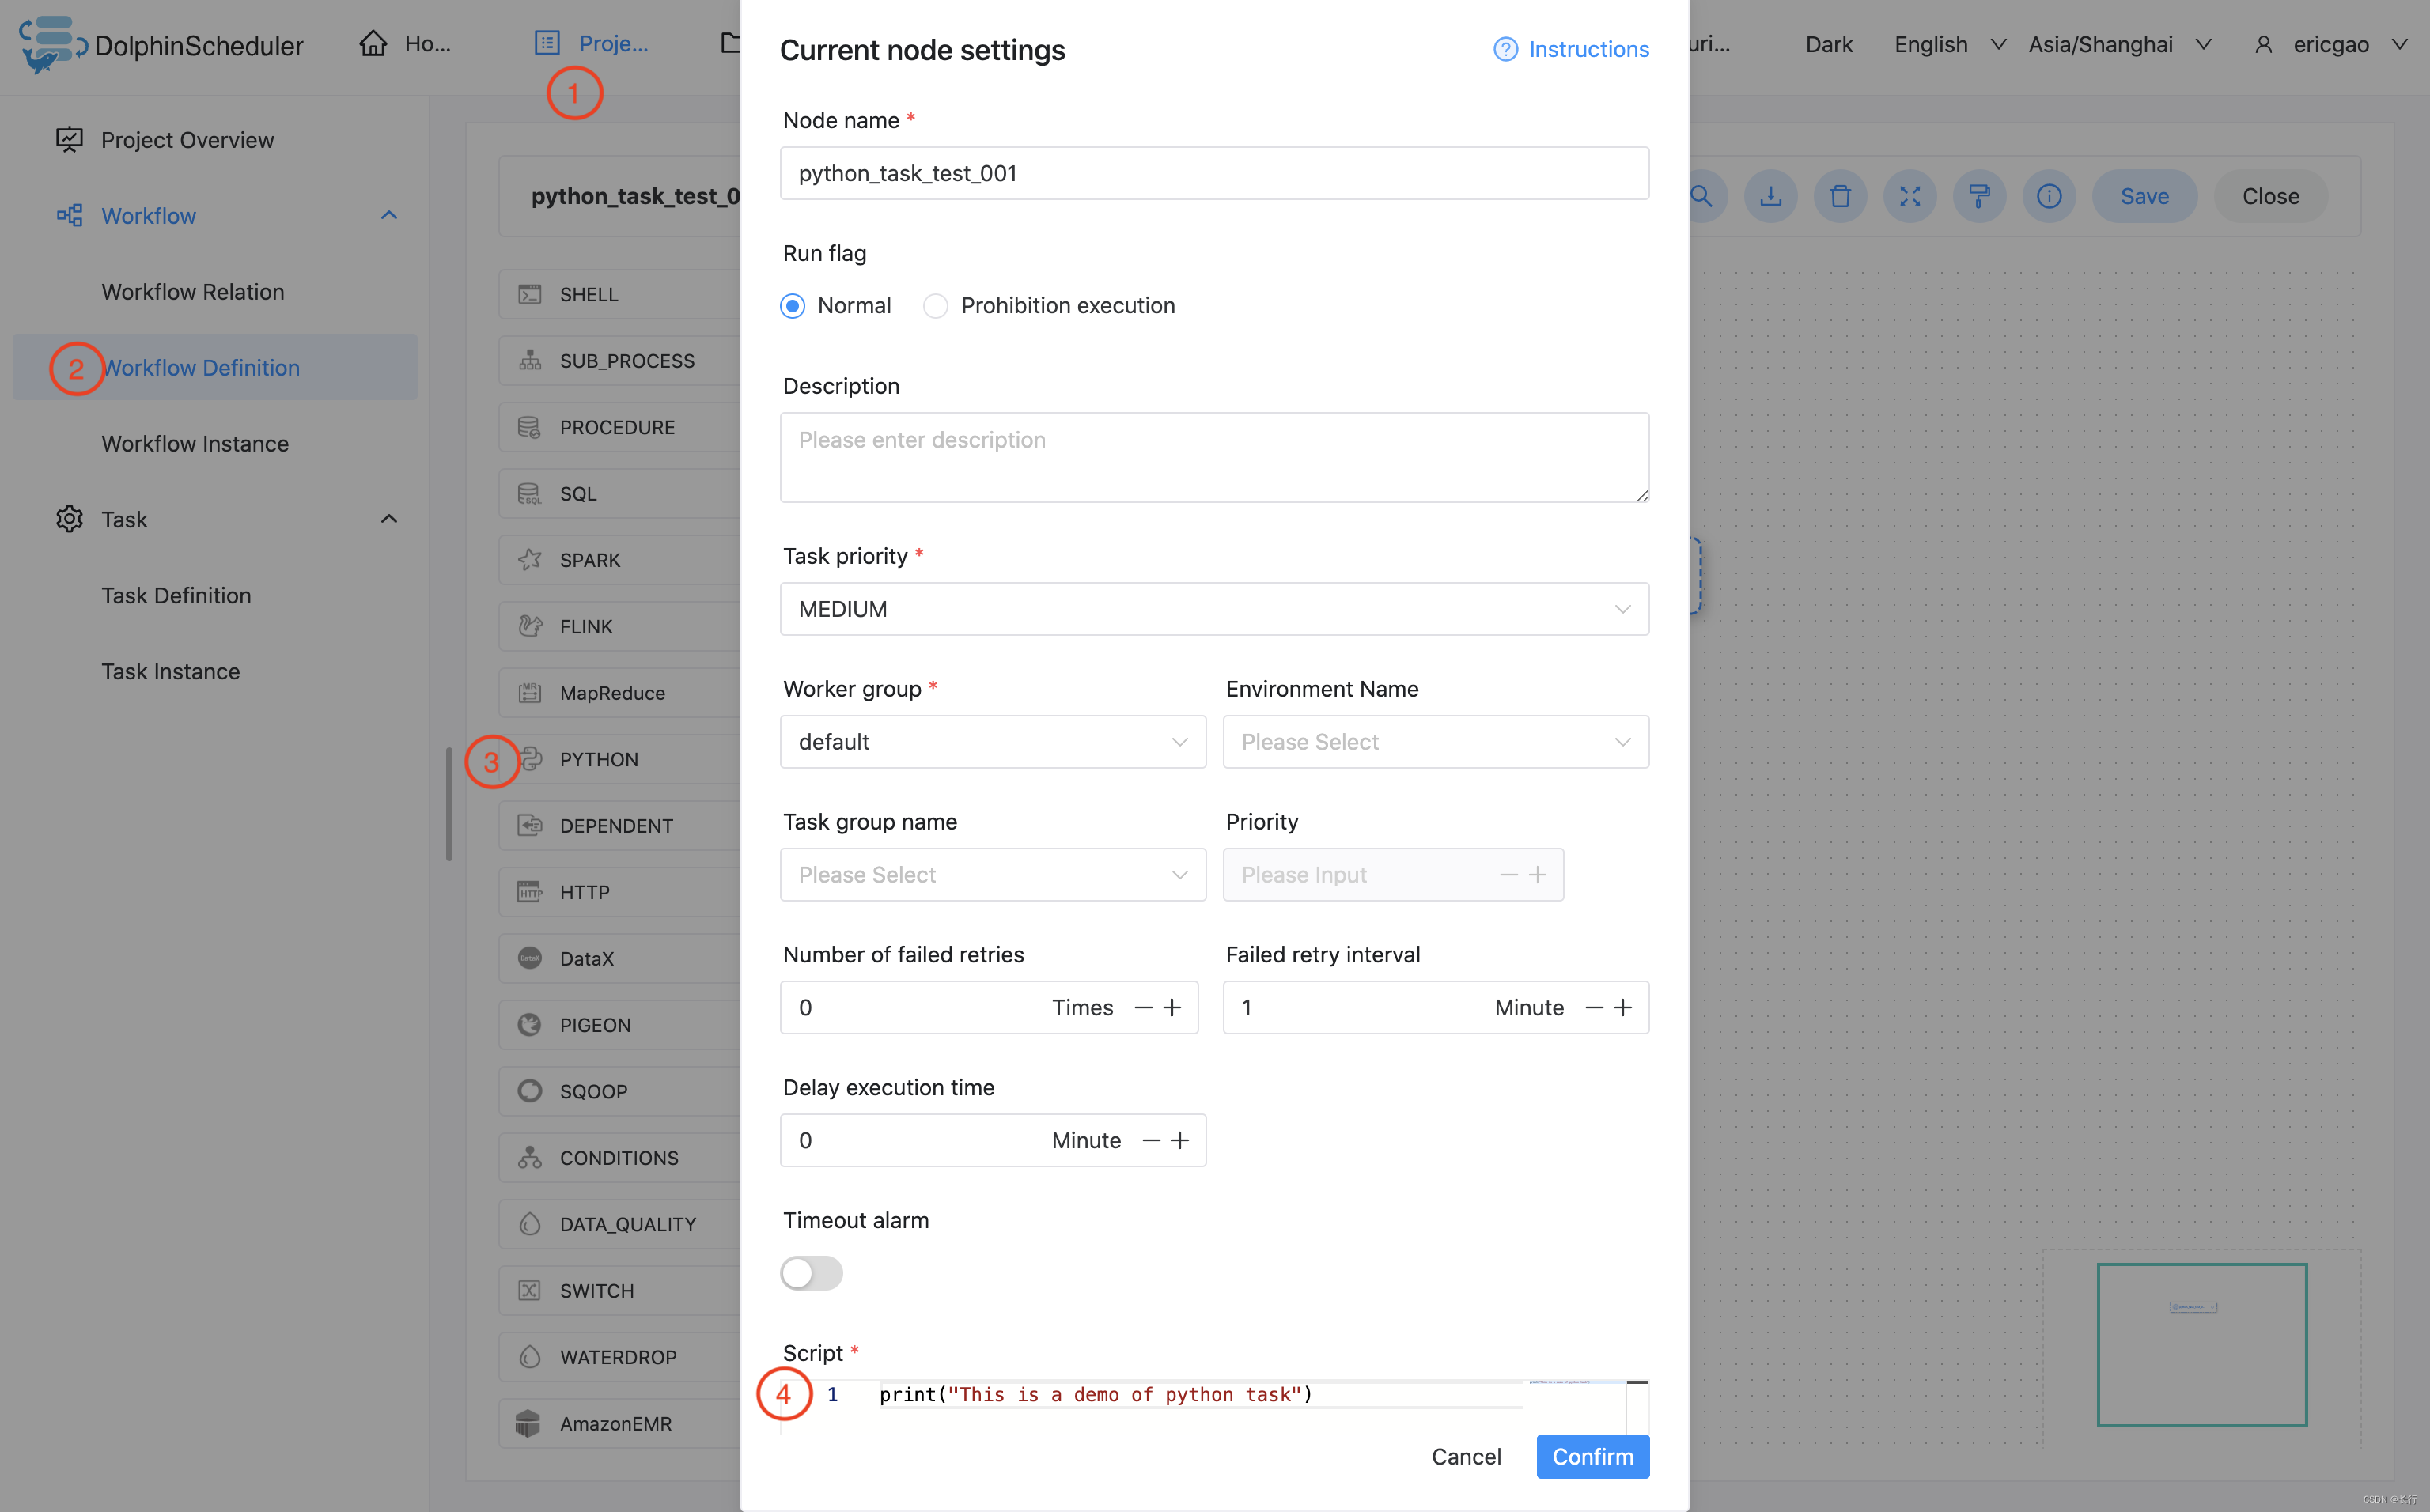
Task: Expand the Task priority dropdown
Action: tap(1214, 608)
